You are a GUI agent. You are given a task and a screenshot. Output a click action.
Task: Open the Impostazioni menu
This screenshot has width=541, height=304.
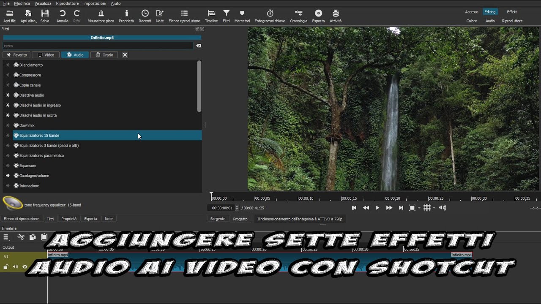pos(95,3)
